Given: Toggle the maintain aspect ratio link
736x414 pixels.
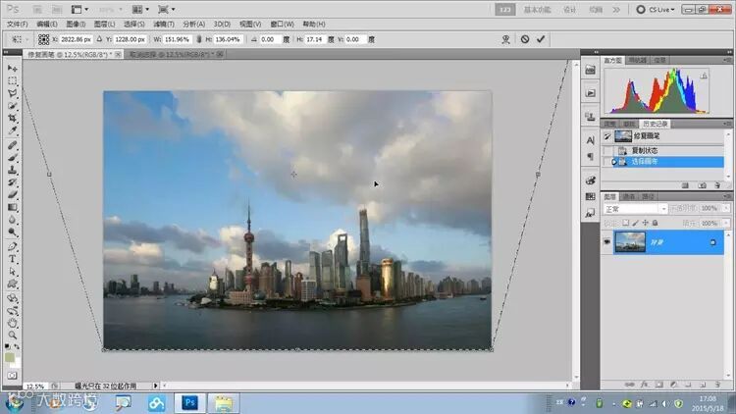Looking at the screenshot, I should click(199, 39).
